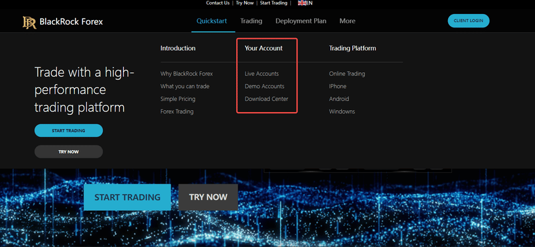Open What you can trade link
The width and height of the screenshot is (535, 247).
pyautogui.click(x=185, y=86)
